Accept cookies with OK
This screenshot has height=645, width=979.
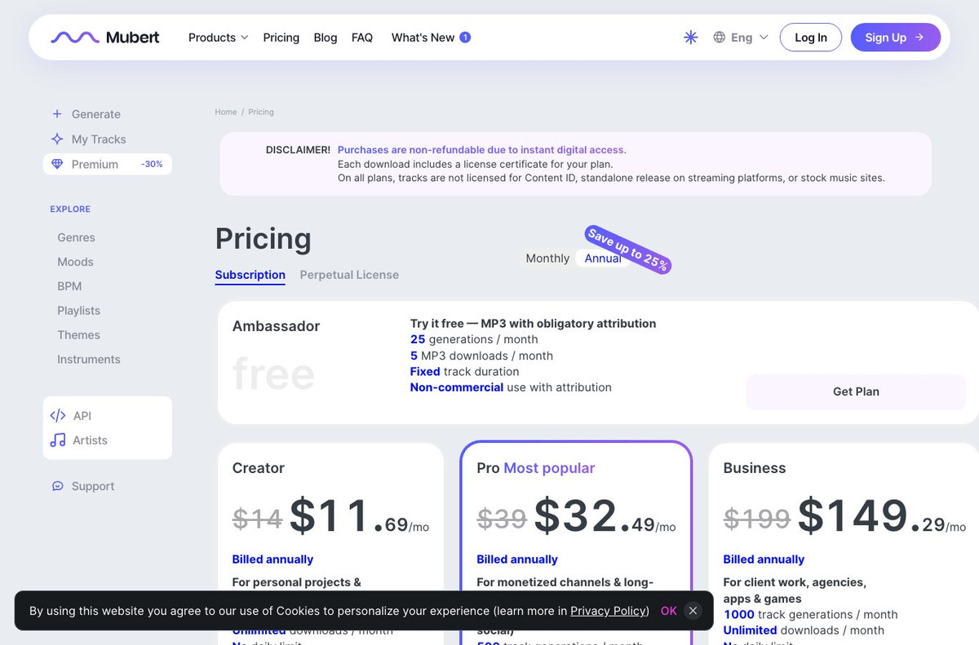point(669,611)
